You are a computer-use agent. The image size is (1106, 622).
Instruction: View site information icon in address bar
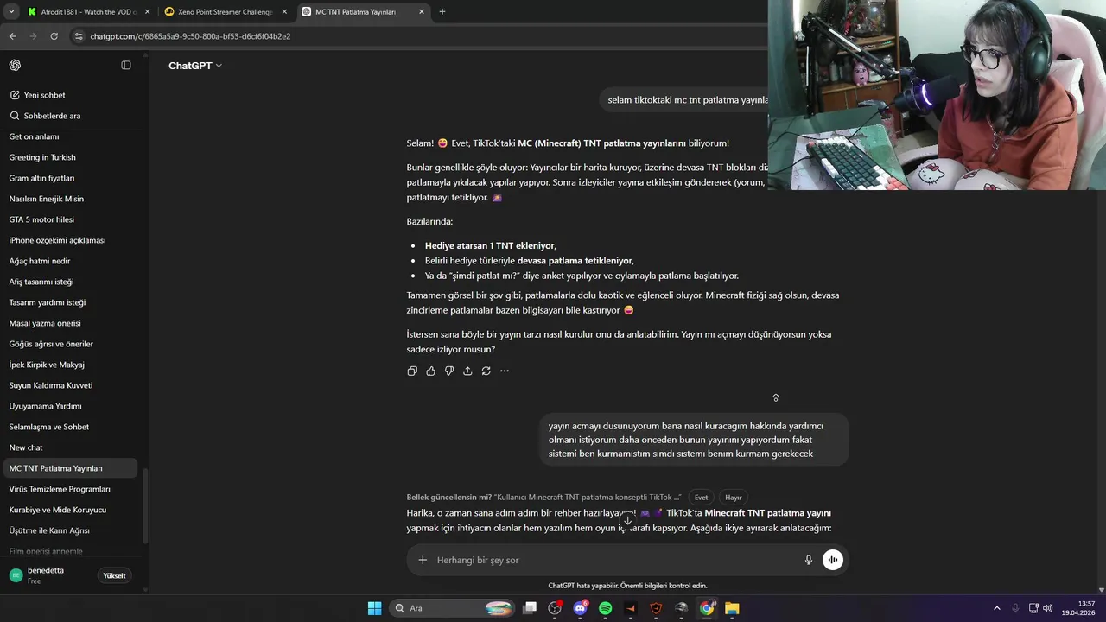coord(79,36)
